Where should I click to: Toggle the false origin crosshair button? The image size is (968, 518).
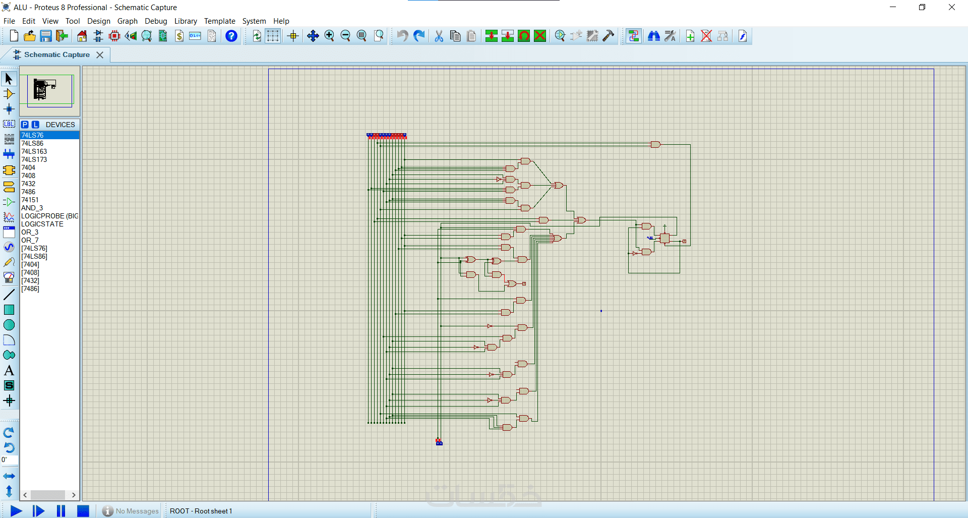293,36
